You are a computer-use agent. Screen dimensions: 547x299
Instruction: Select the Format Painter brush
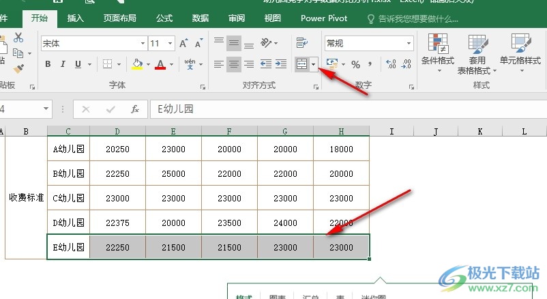click(18, 69)
